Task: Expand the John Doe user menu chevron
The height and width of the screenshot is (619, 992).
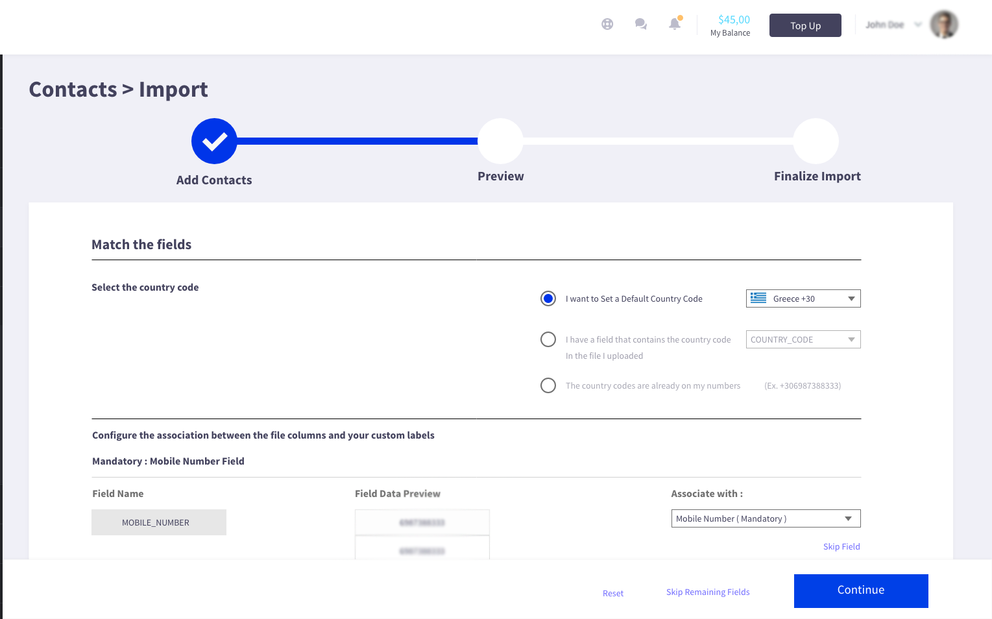Action: [x=918, y=25]
